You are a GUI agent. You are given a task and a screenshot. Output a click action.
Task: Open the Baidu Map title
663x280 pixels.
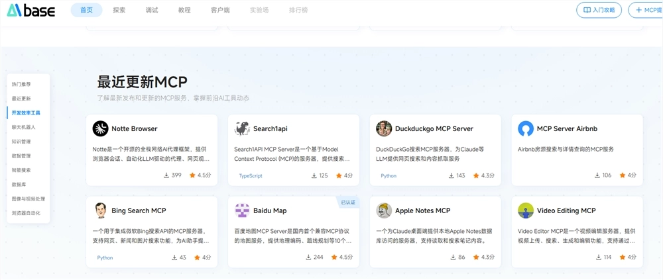[x=270, y=210]
